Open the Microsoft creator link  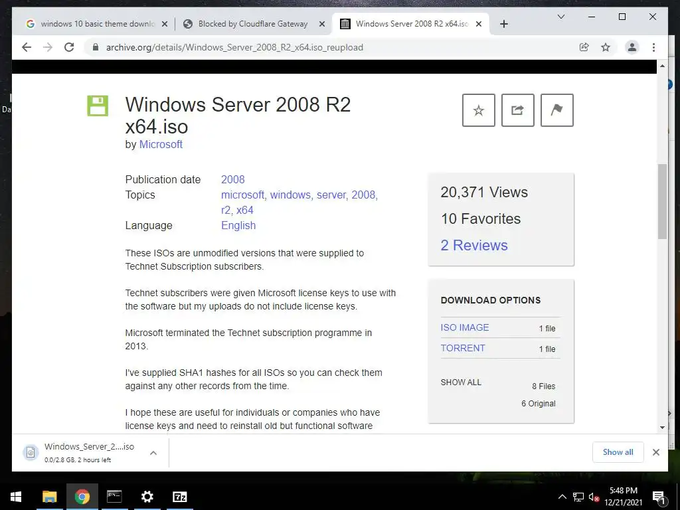tap(161, 144)
